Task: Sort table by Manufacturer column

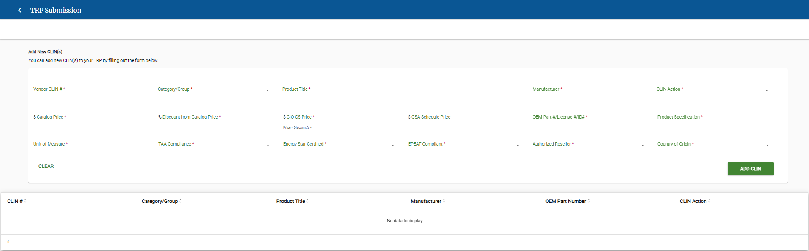Action: click(x=428, y=201)
